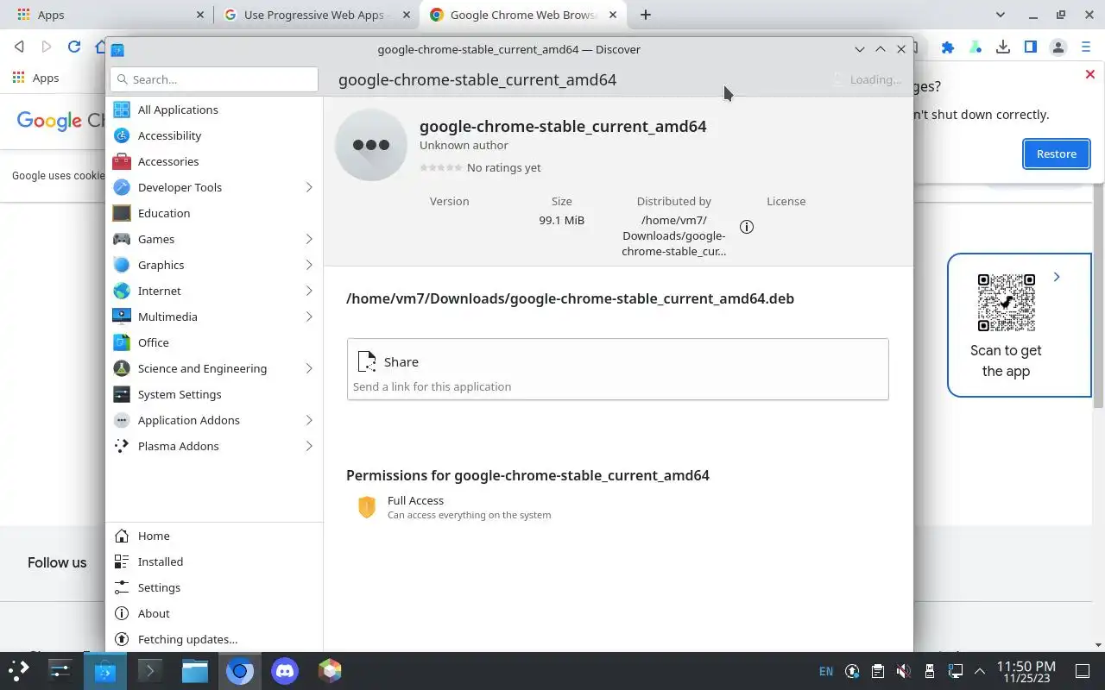Viewport: 1105px width, 690px height.
Task: Click the Share card
Action: pyautogui.click(x=618, y=369)
